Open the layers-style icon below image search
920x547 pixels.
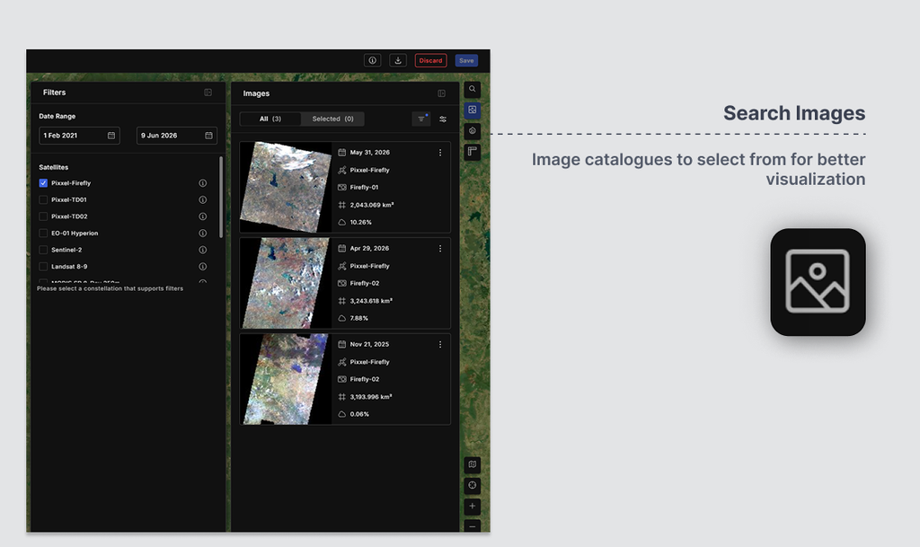click(x=473, y=131)
